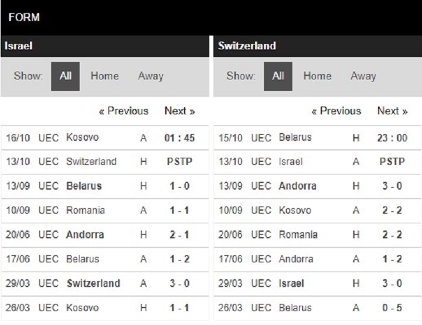Go to Previous Israel results
The width and height of the screenshot is (422, 325).
point(124,111)
